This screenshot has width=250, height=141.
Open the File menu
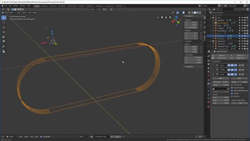(6, 6)
